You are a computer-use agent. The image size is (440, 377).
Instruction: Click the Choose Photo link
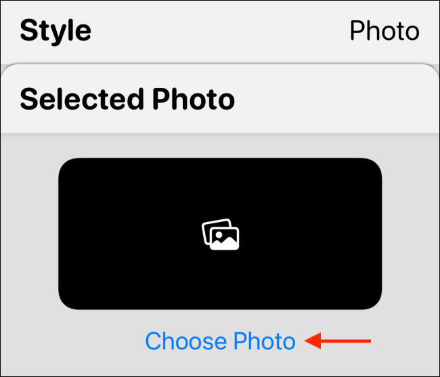pos(220,341)
